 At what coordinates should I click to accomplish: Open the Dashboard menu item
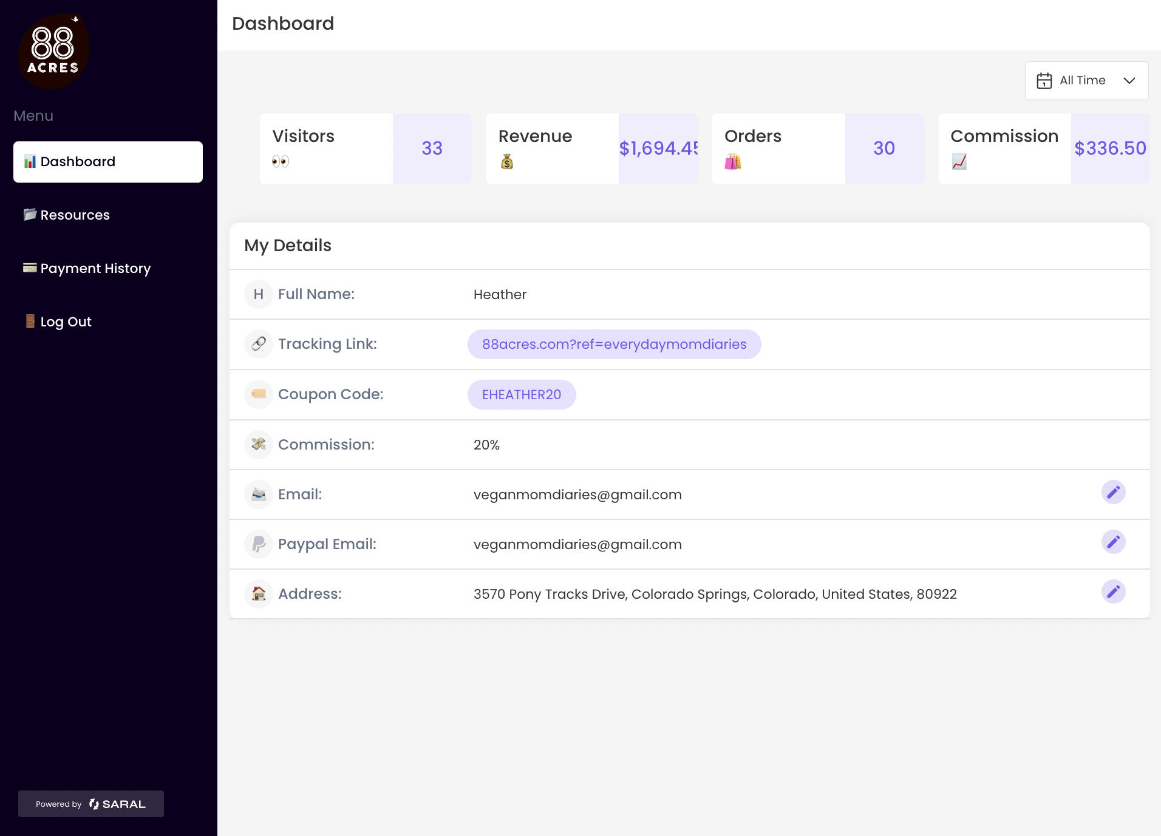pos(108,162)
